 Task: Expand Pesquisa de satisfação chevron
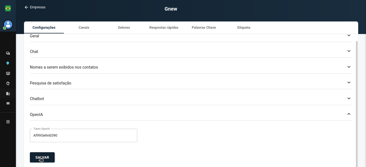click(x=349, y=83)
